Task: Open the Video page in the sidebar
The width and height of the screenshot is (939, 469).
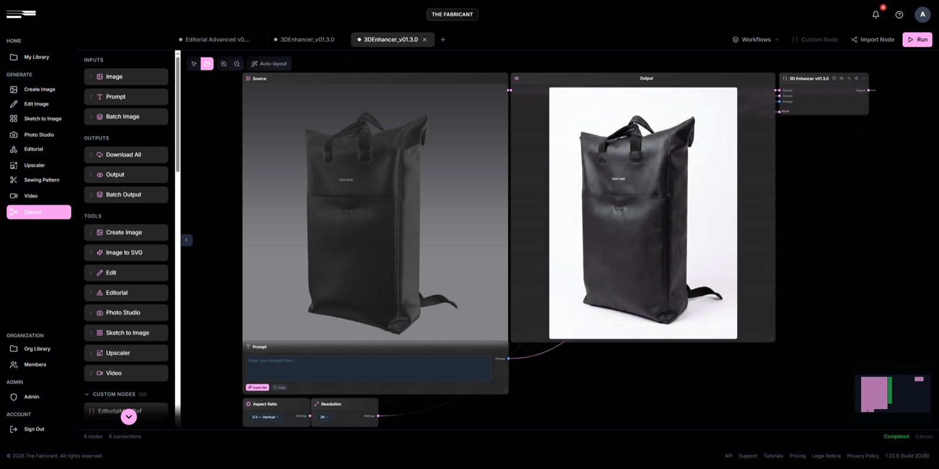Action: 31,195
